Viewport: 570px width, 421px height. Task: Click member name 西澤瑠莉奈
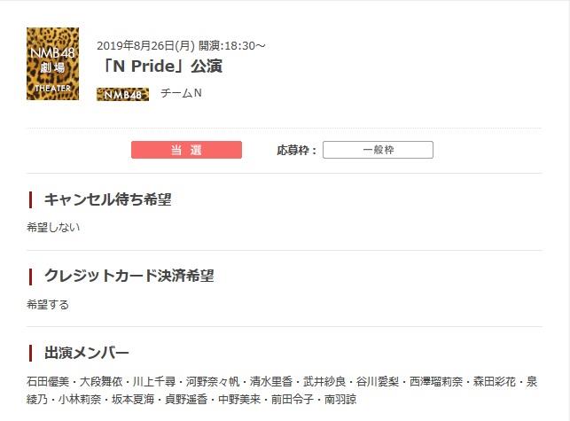tap(436, 382)
